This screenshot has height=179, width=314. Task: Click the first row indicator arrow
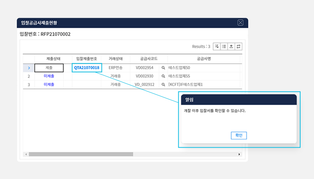[29, 68]
